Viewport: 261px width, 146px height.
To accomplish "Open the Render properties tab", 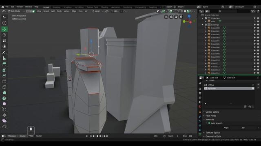I will (200, 89).
